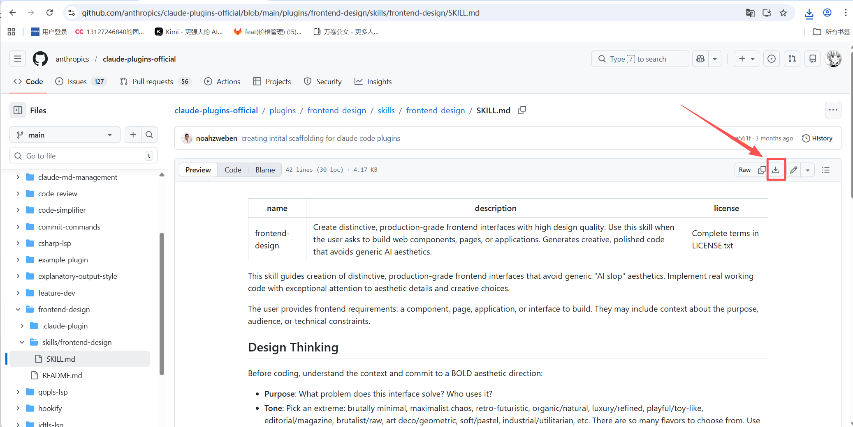
Task: Open commit History link
Action: (817, 138)
